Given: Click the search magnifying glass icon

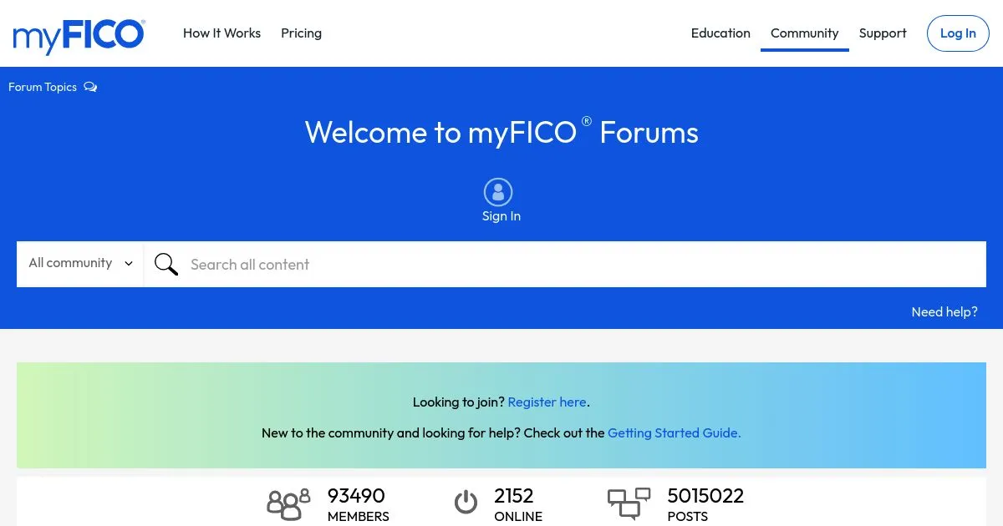Looking at the screenshot, I should [166, 264].
